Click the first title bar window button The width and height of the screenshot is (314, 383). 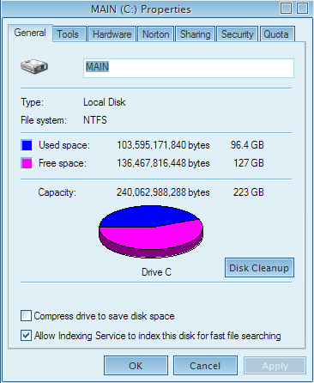click(x=286, y=8)
